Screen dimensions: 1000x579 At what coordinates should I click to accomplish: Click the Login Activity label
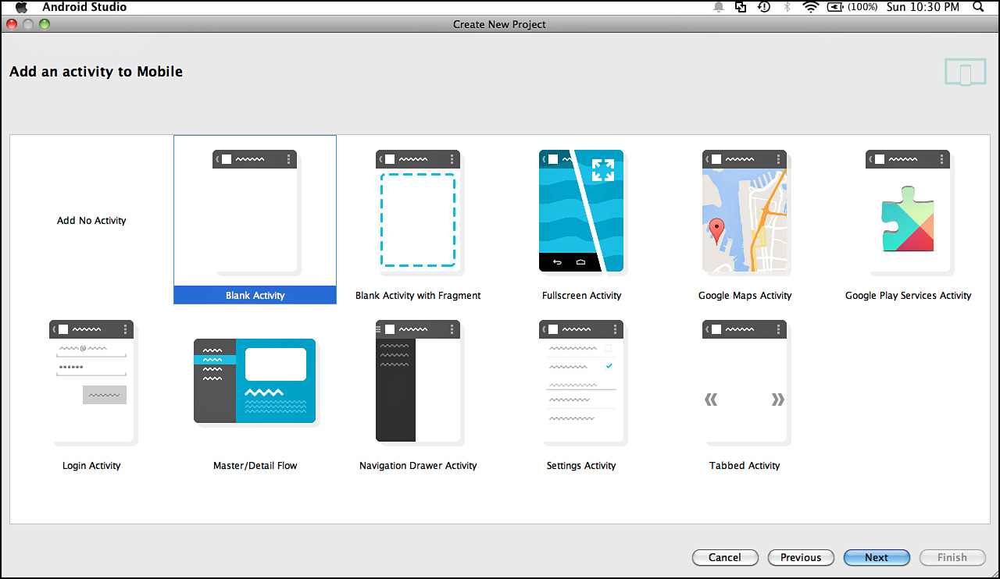tap(91, 466)
